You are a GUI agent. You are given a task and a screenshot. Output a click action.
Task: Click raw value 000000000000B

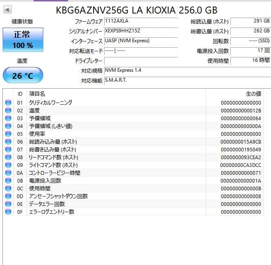[x=241, y=188]
